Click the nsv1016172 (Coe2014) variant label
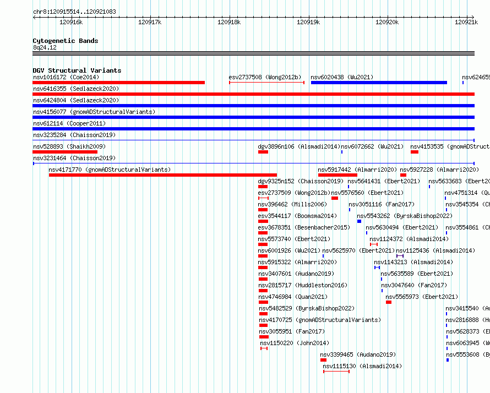490x393 pixels. point(66,77)
